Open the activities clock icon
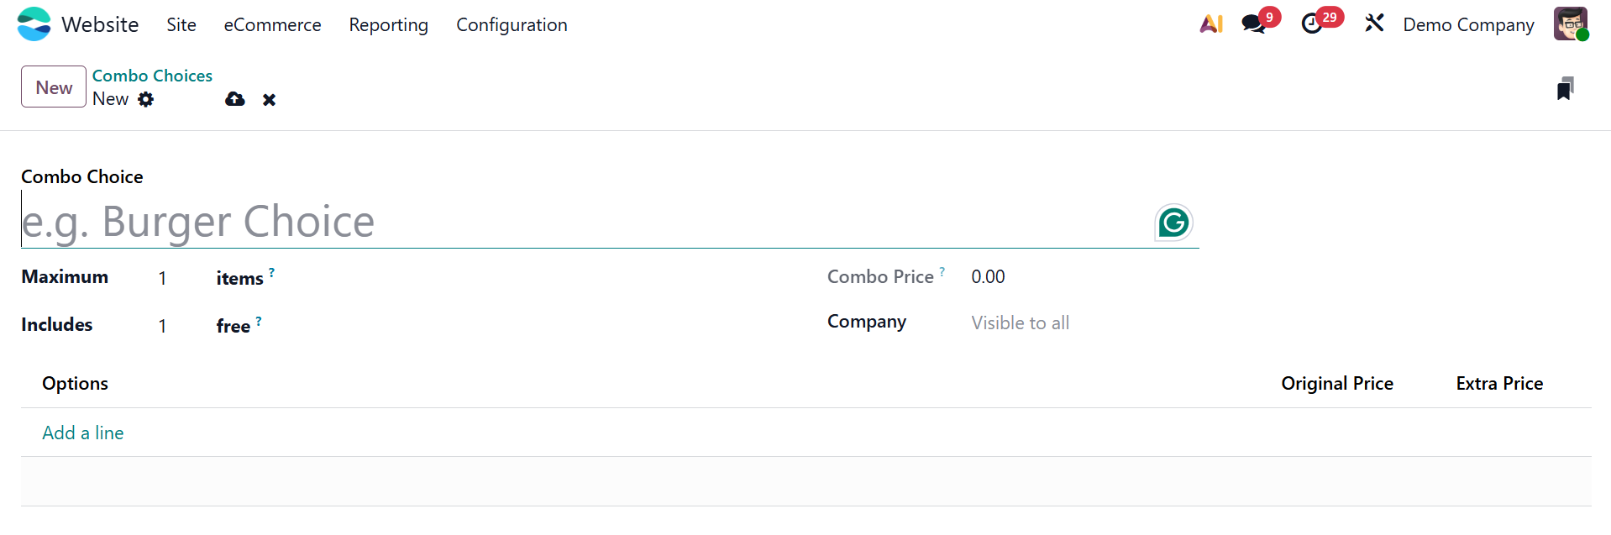Viewport: 1611px width, 535px height. (x=1312, y=24)
